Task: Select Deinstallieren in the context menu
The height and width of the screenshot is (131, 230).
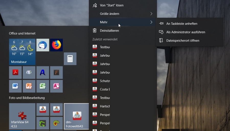Action: (x=123, y=30)
